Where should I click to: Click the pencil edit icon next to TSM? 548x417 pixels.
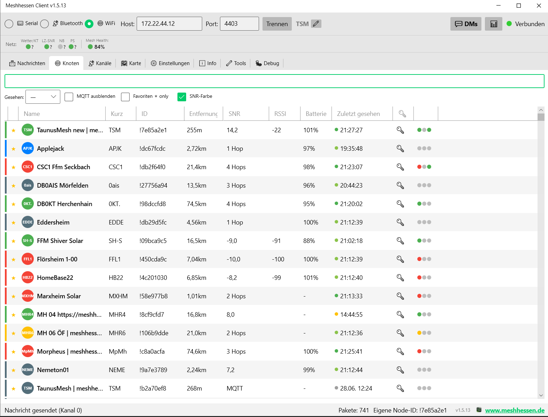[316, 24]
